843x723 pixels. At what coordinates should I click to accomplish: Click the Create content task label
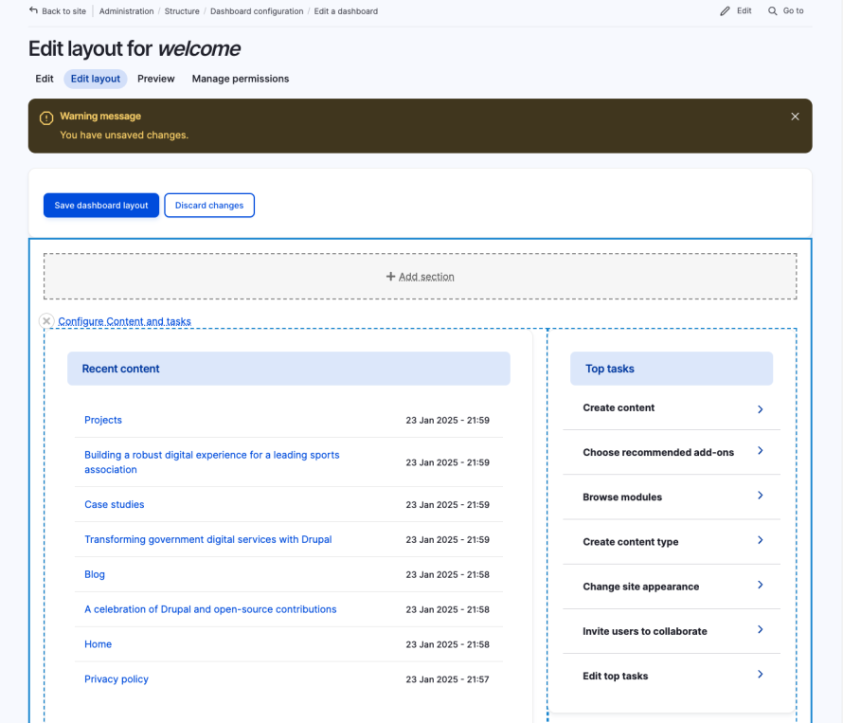click(619, 407)
